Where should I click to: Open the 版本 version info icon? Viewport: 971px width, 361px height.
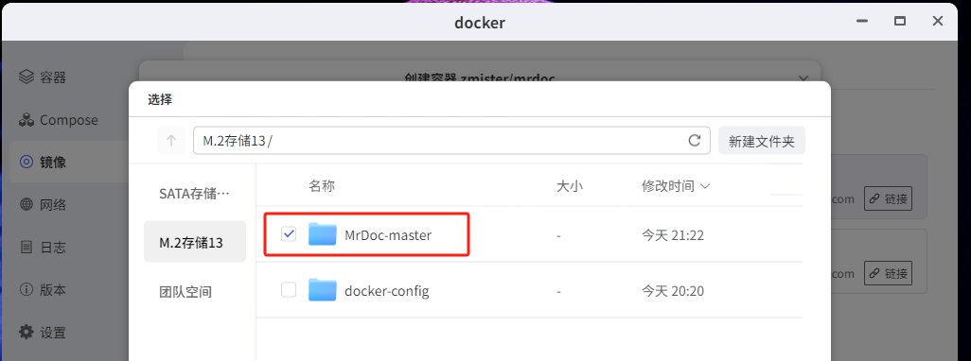coord(26,289)
